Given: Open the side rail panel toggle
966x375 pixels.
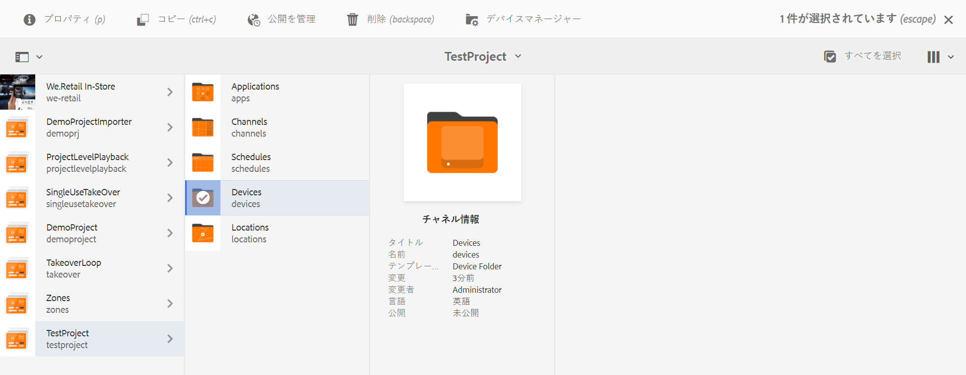Looking at the screenshot, I should click(29, 57).
